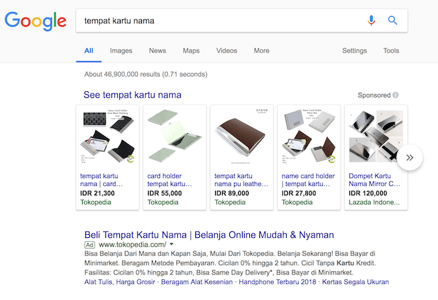This screenshot has width=438, height=300.
Task: Click About 46,900,000 results text
Action: (146, 74)
